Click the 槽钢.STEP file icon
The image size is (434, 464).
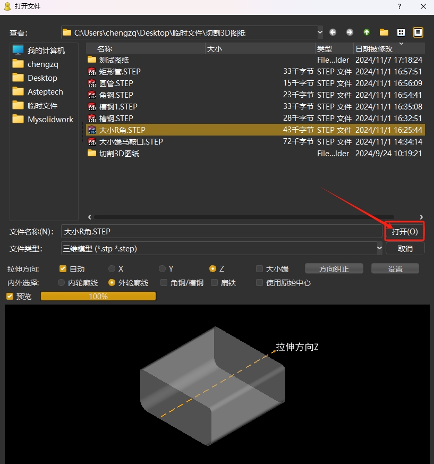(x=92, y=119)
